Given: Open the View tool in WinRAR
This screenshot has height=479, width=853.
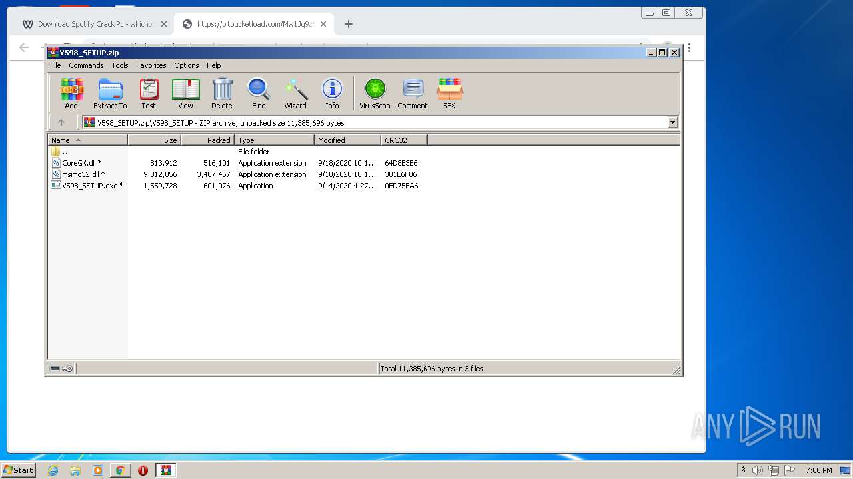Looking at the screenshot, I should [x=185, y=93].
